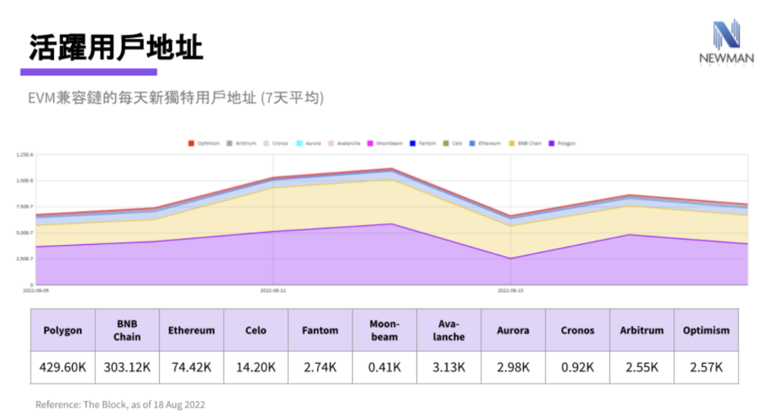The height and width of the screenshot is (417, 768).
Task: Click the Newman Capital logo
Action: [x=727, y=42]
